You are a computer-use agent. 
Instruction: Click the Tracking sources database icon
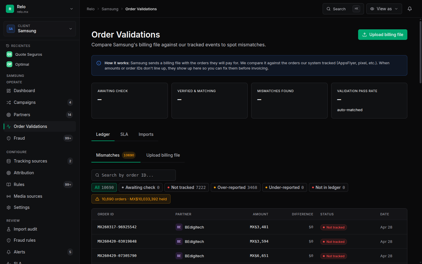(8, 161)
